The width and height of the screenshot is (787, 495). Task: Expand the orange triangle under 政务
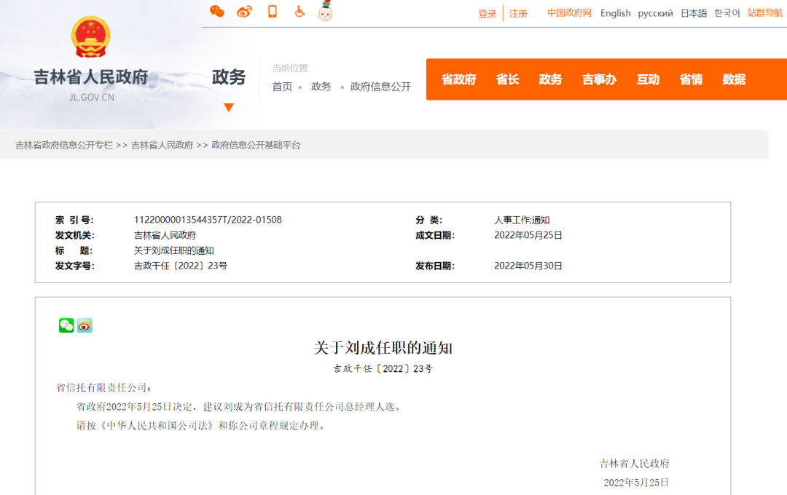[x=229, y=108]
